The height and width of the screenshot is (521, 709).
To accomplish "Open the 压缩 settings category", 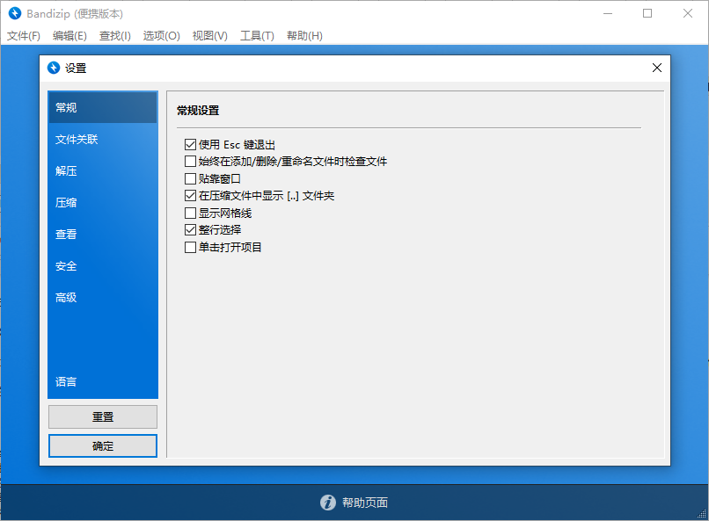I will tap(103, 202).
